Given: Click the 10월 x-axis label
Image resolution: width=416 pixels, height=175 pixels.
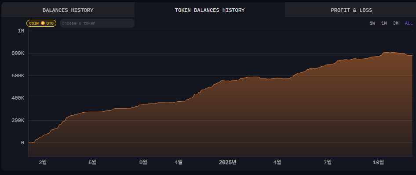Looking at the screenshot, I should click(378, 162).
